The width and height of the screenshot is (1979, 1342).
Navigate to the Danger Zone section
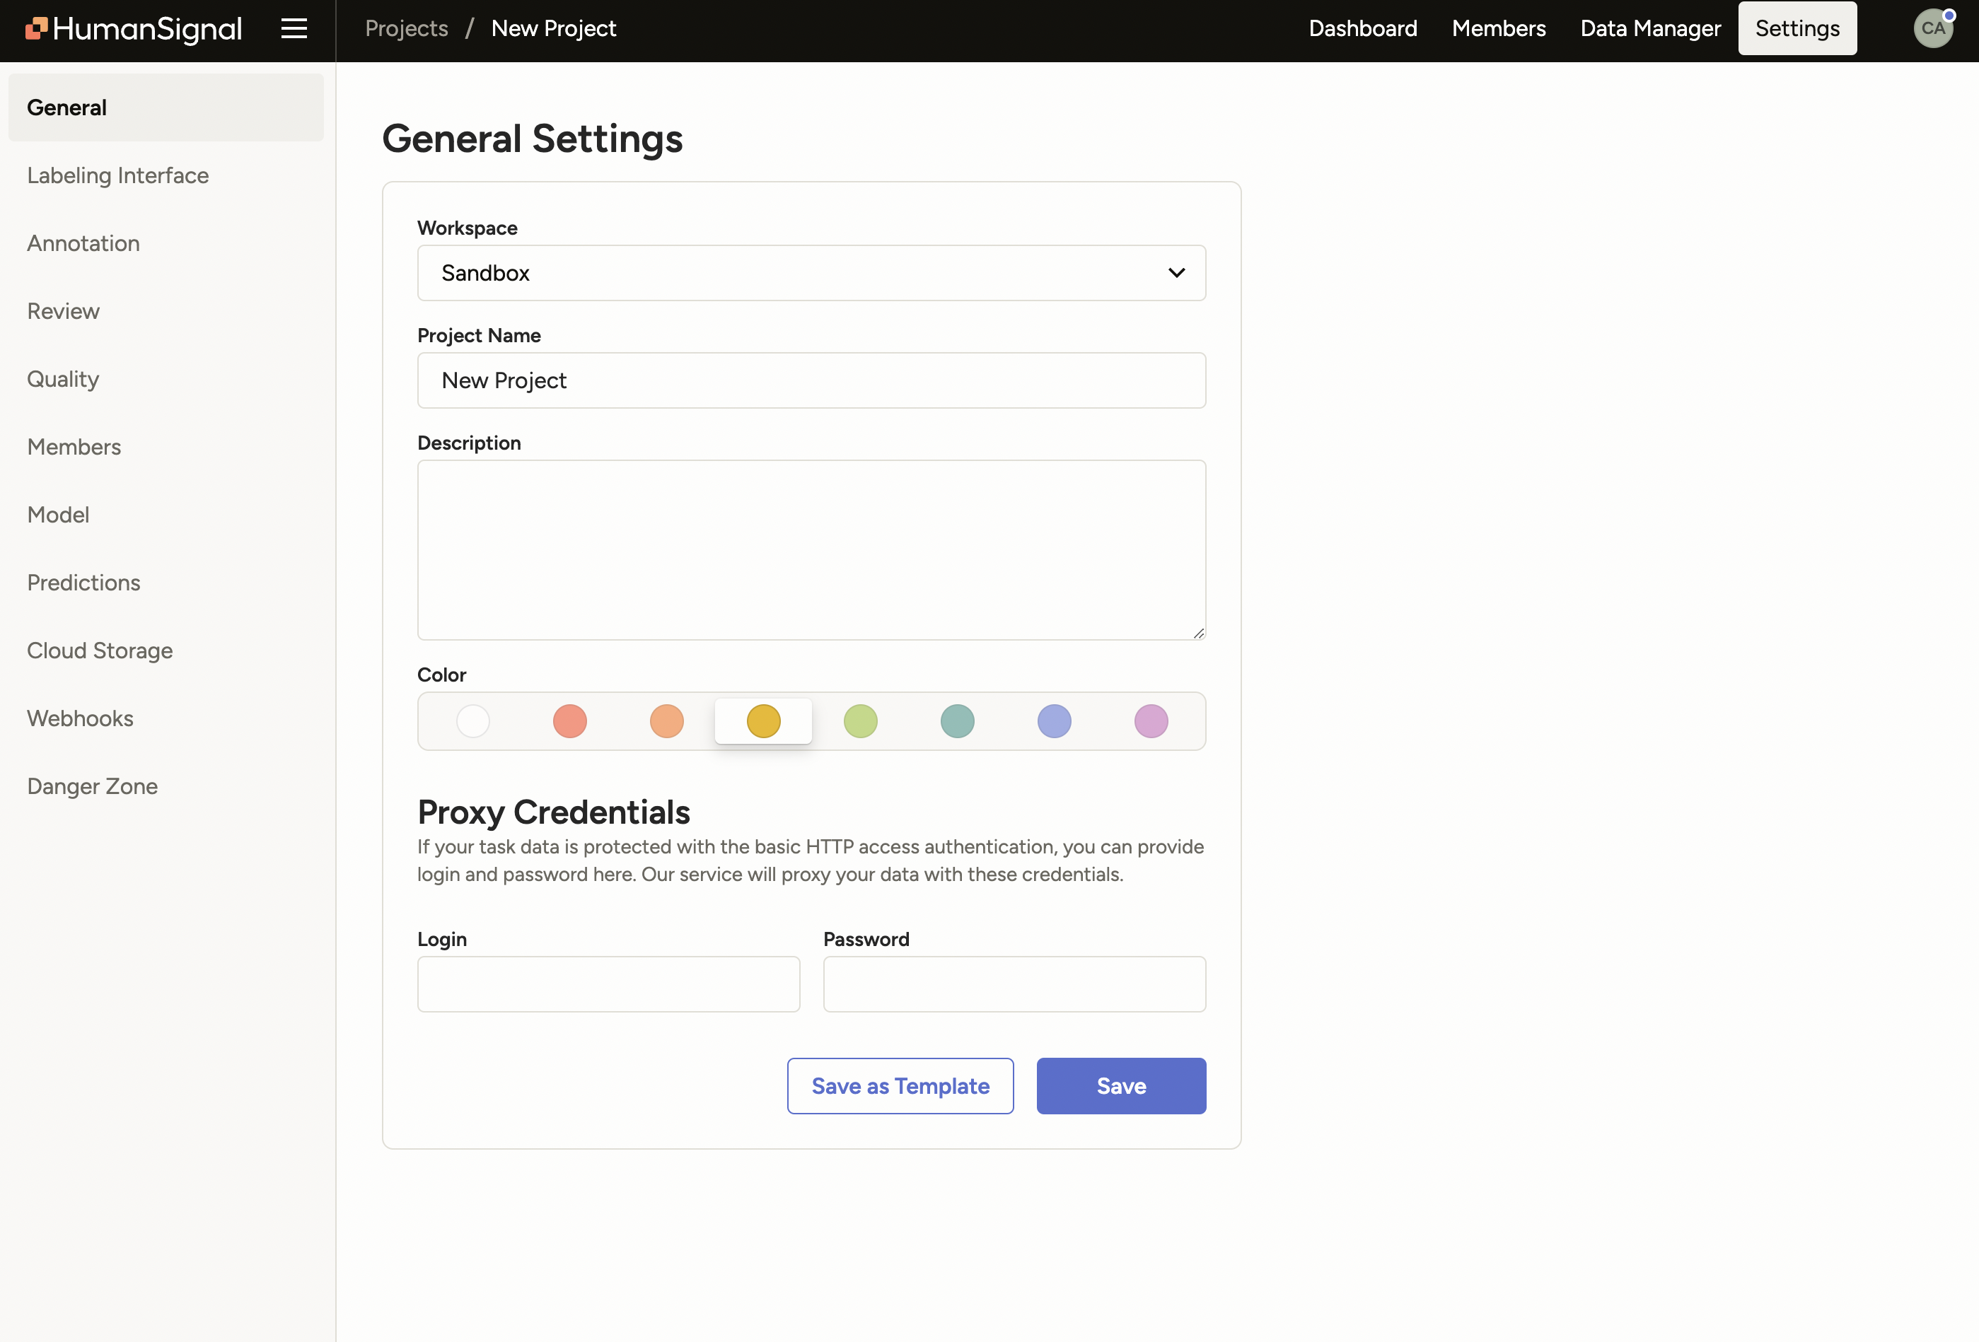[x=92, y=786]
